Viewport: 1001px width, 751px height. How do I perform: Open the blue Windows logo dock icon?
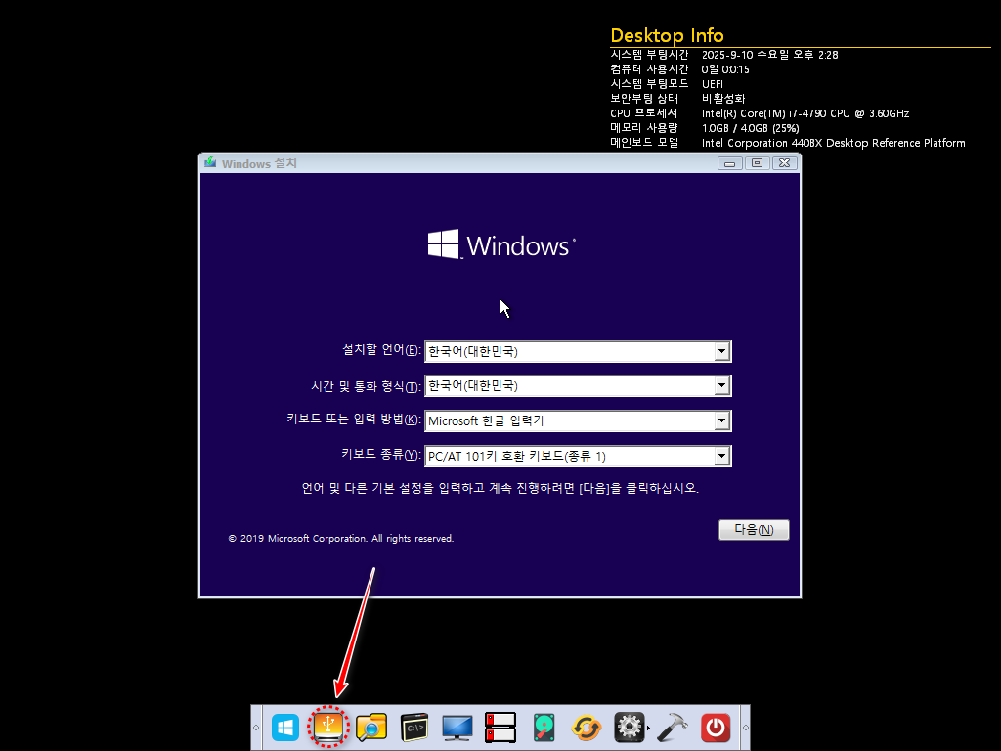[284, 728]
